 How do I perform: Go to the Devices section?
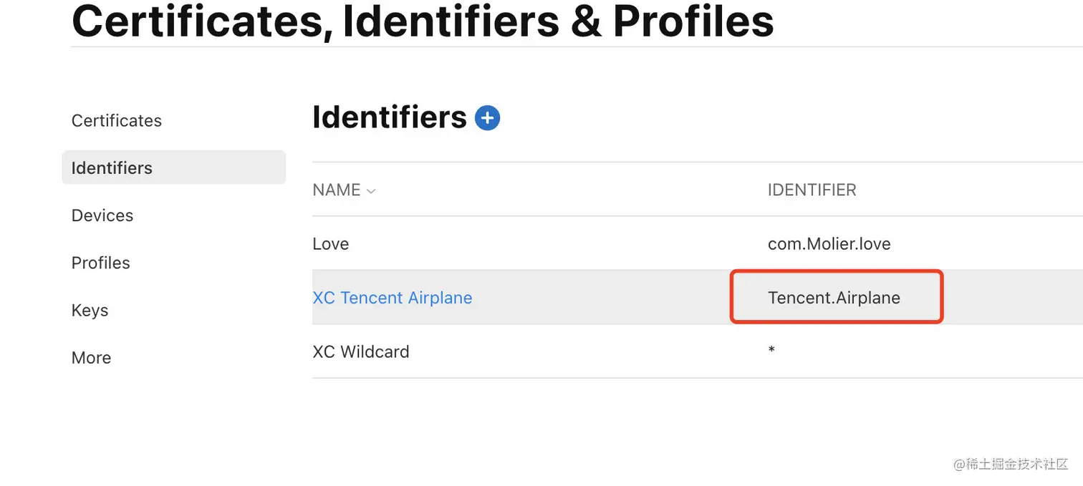pyautogui.click(x=102, y=215)
